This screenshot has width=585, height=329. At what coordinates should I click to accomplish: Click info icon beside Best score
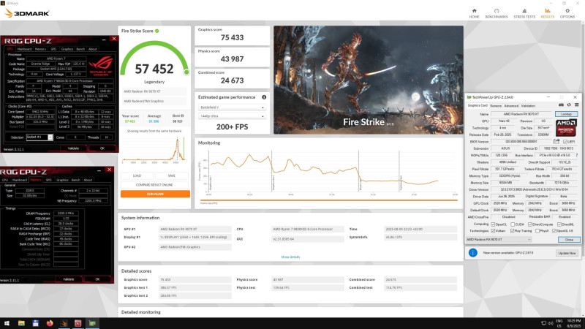182,116
